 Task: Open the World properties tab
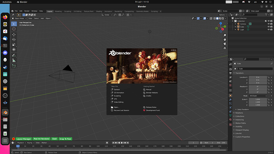click(230, 85)
